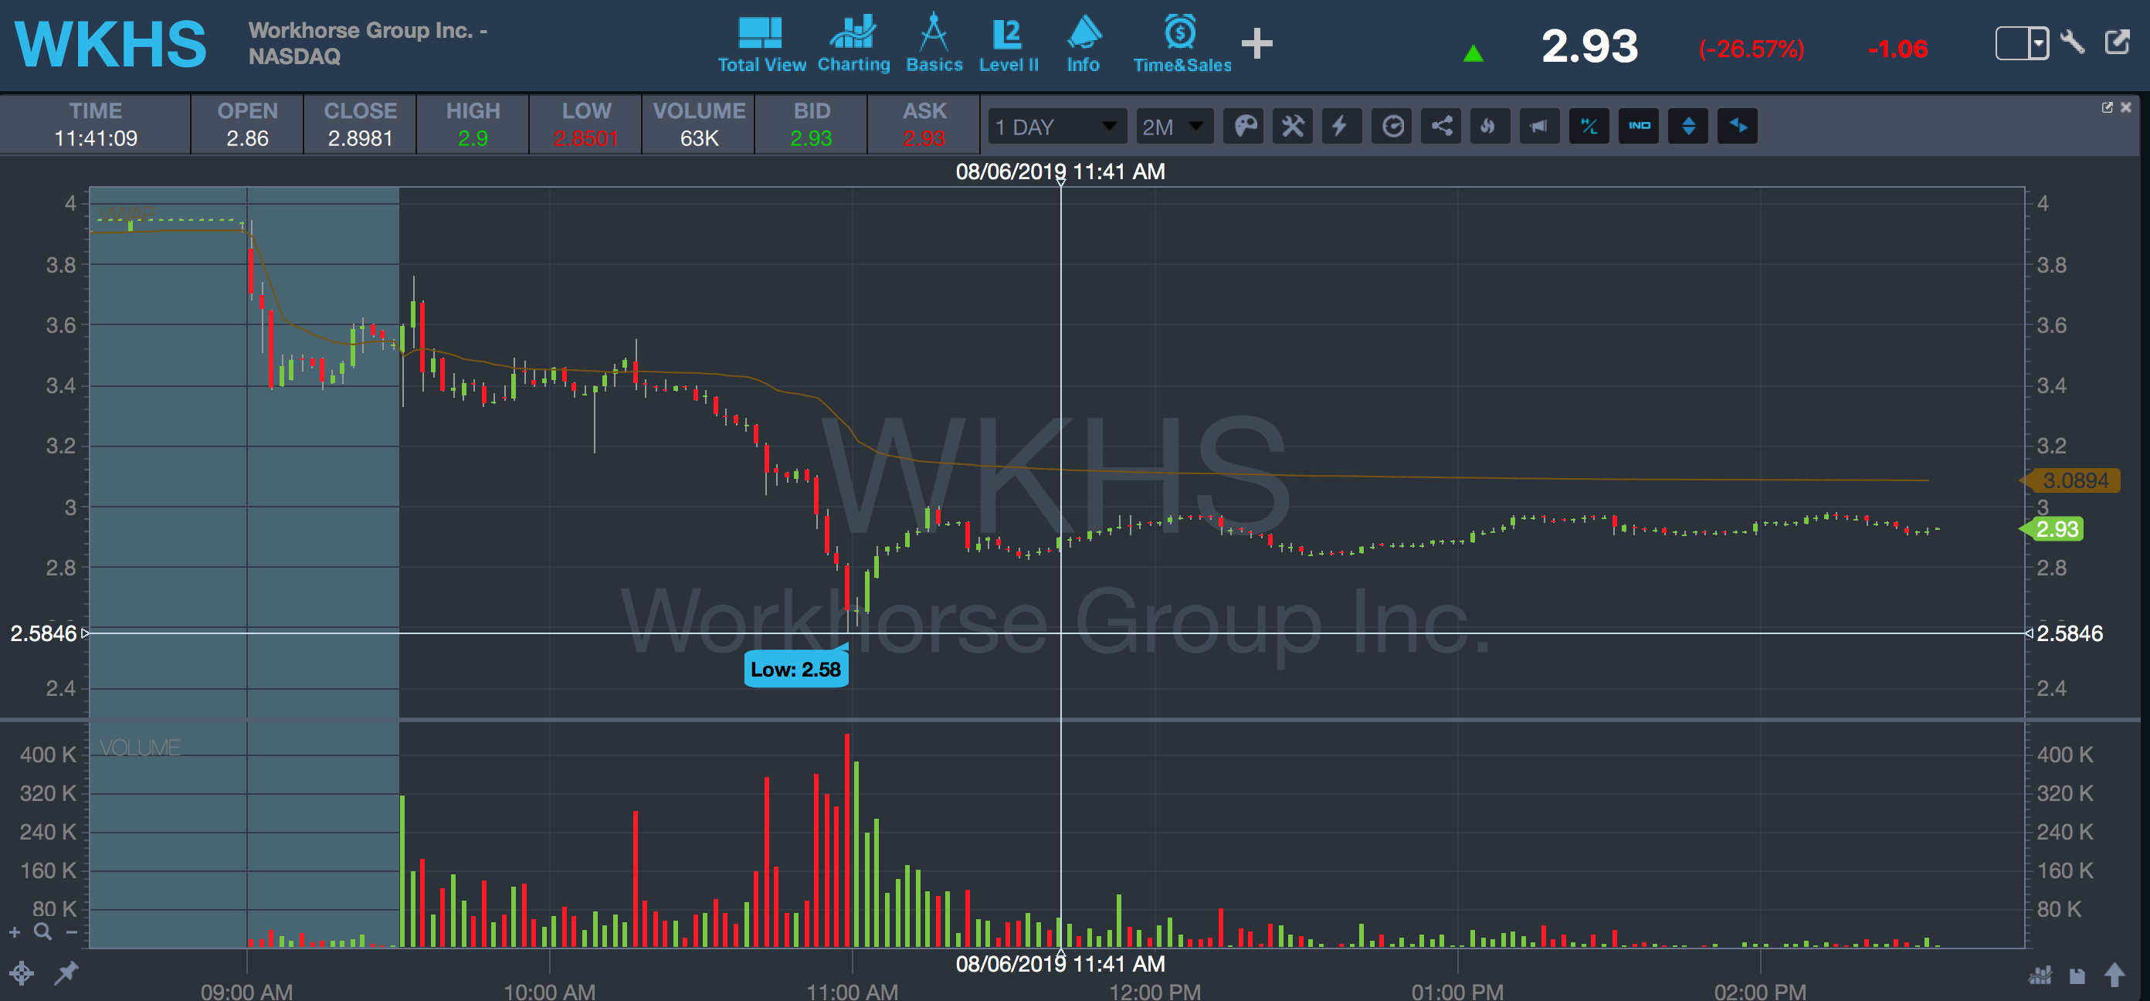Zoom out the chart with minus
This screenshot has height=1001, width=2150.
72,932
